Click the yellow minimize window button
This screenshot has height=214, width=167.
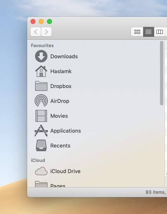coord(41,21)
